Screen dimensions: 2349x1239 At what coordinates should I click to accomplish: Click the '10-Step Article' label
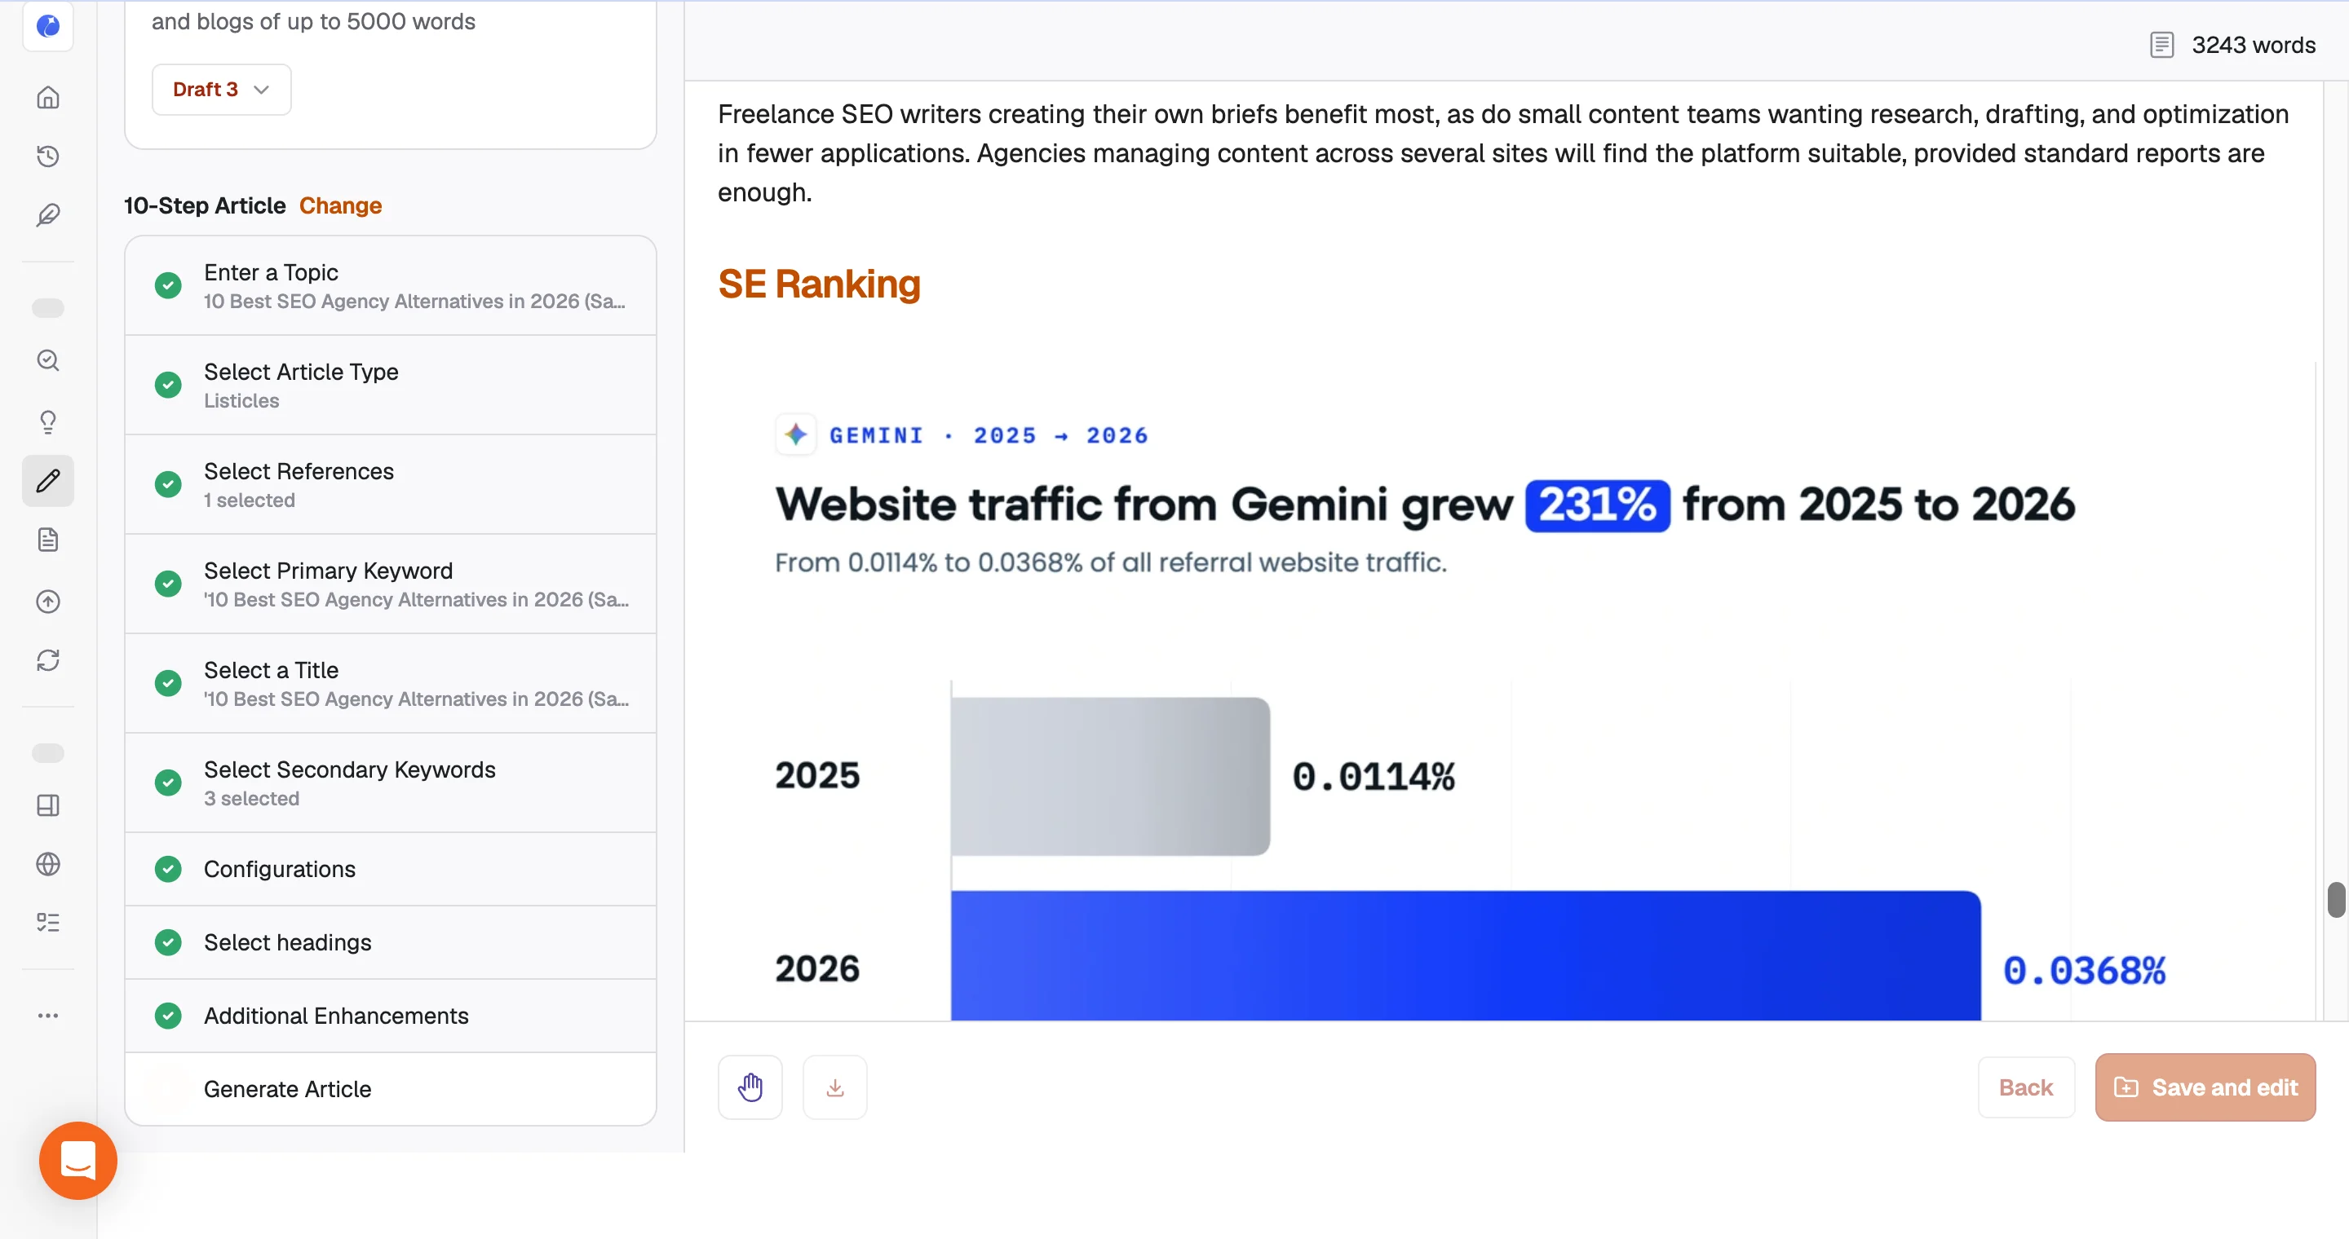tap(204, 206)
